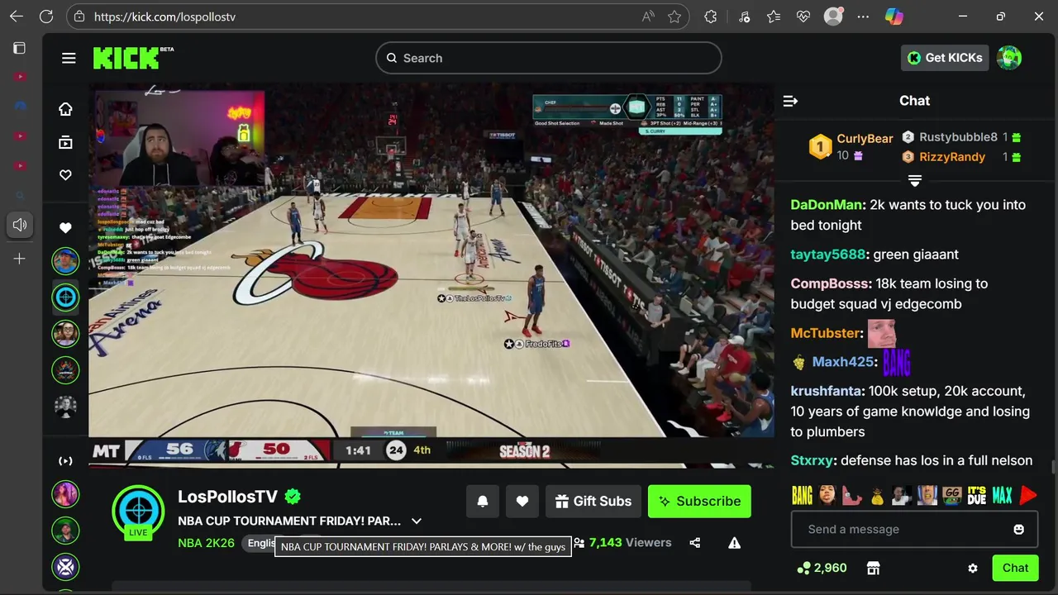Click DaDonMan username in chat
The width and height of the screenshot is (1058, 595).
[x=827, y=205]
